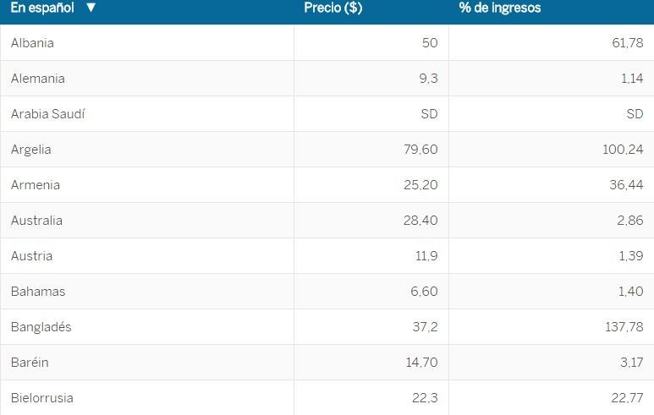Click Argelia's income percentage 100,24
Viewport: 654px width, 415px height.
(624, 150)
